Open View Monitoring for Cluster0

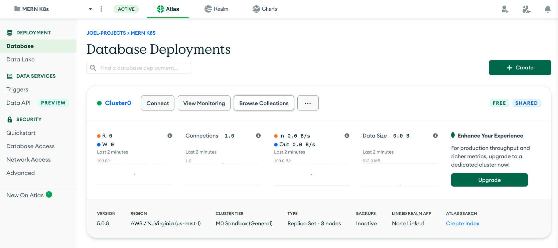(x=204, y=103)
